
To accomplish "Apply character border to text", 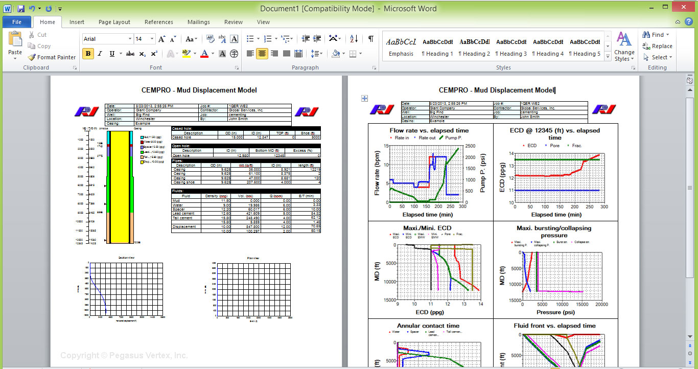I will coord(234,39).
